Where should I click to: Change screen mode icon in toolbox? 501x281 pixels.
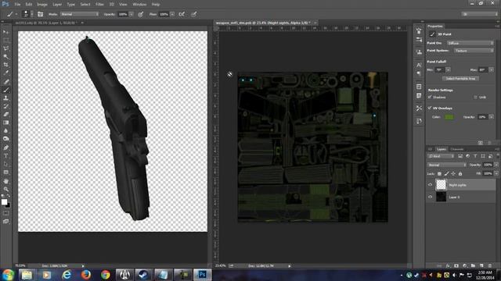pyautogui.click(x=5, y=222)
